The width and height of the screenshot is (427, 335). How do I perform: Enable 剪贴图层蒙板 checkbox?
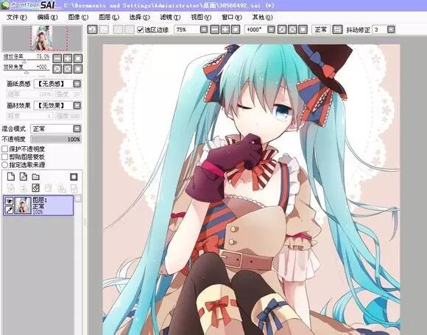tap(4, 156)
